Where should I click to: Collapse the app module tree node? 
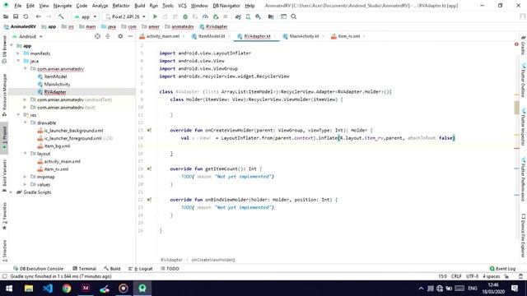tap(12, 46)
